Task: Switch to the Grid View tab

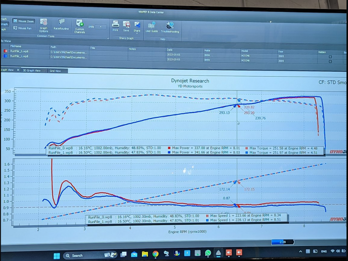Action: point(55,71)
